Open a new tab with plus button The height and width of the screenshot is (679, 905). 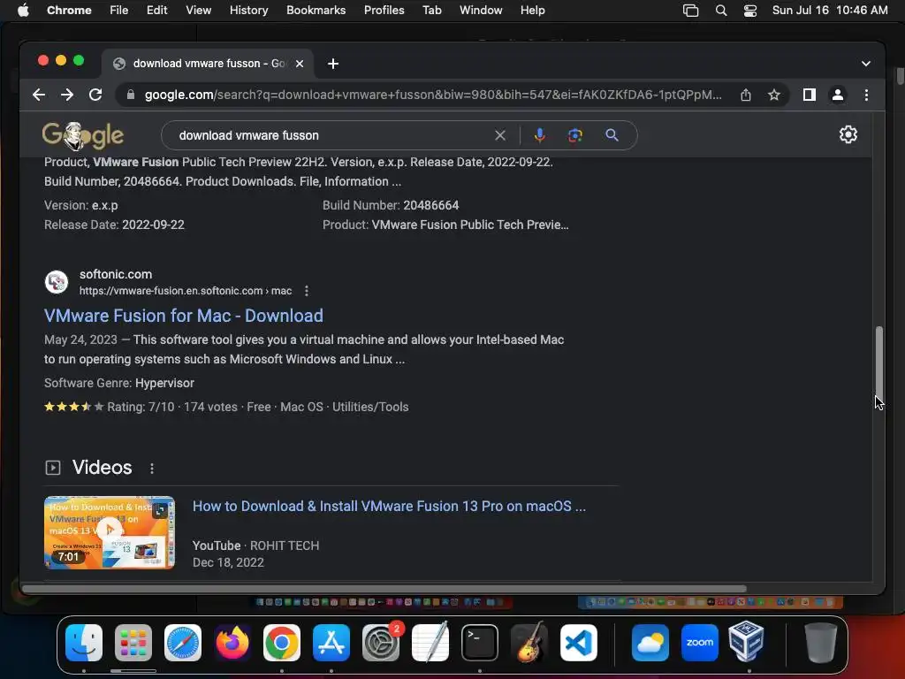333,64
